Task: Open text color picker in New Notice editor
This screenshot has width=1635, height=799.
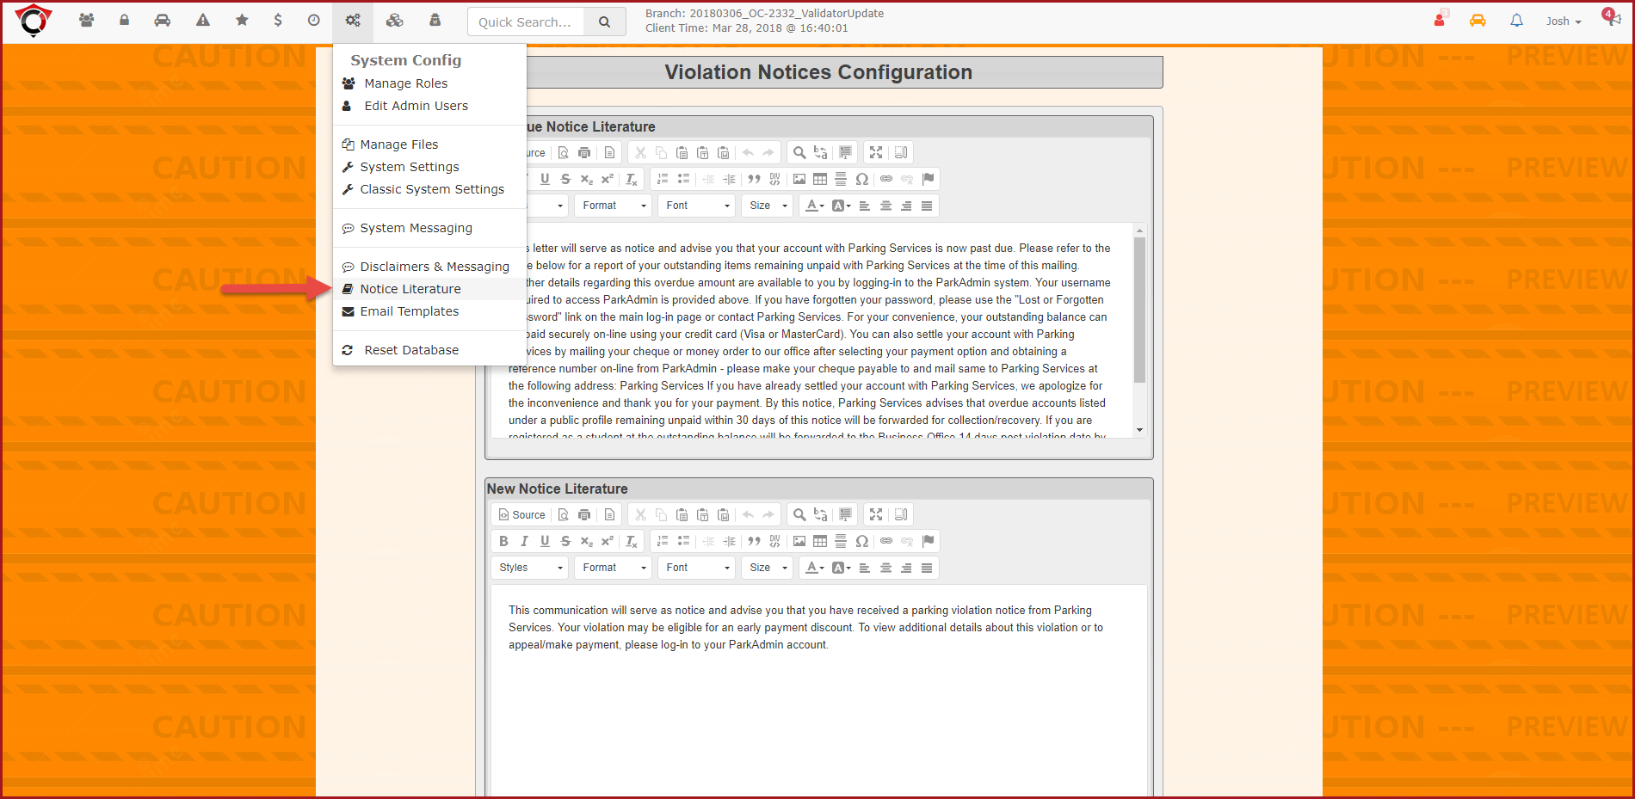Action: [814, 568]
